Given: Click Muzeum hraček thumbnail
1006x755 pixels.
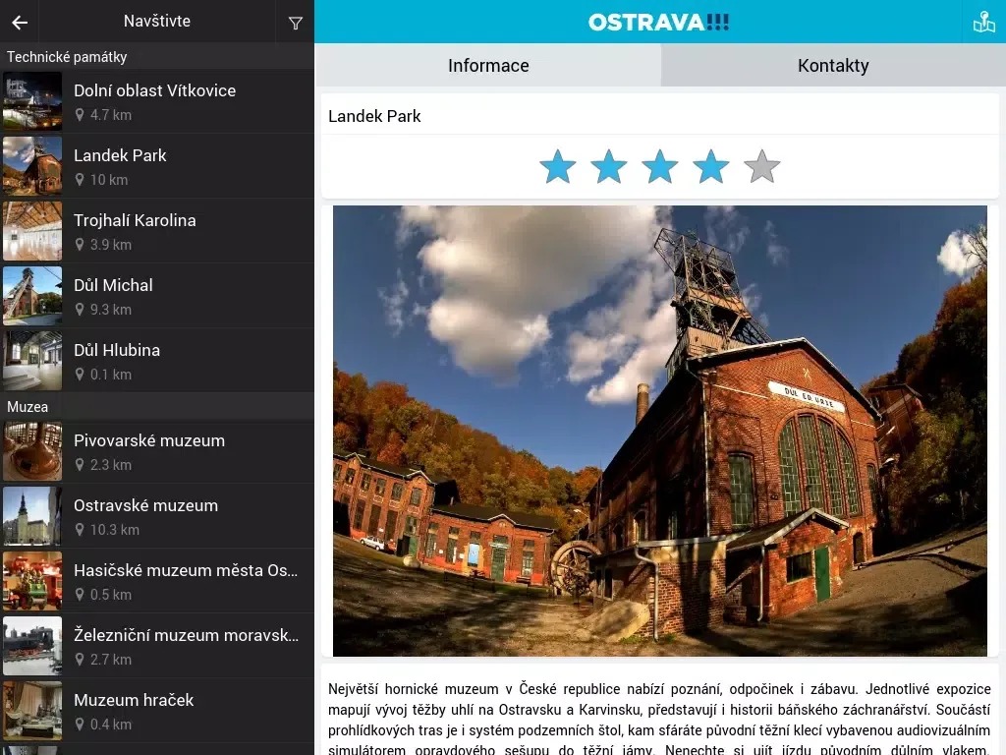Looking at the screenshot, I should click(x=32, y=711).
